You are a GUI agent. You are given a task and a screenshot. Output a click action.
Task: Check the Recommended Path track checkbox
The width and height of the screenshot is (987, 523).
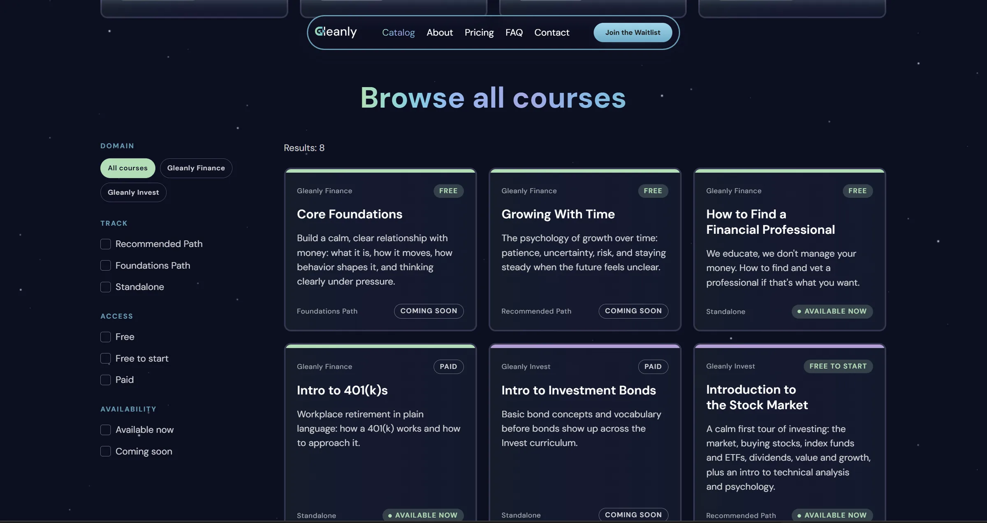tap(106, 244)
